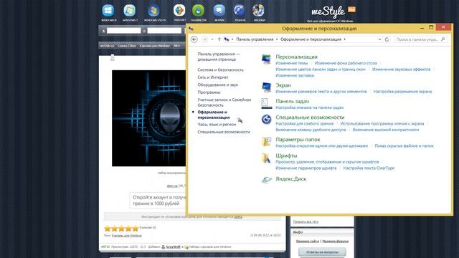
Task: Open Оборудование и звук in sidebar
Action: coord(218,85)
